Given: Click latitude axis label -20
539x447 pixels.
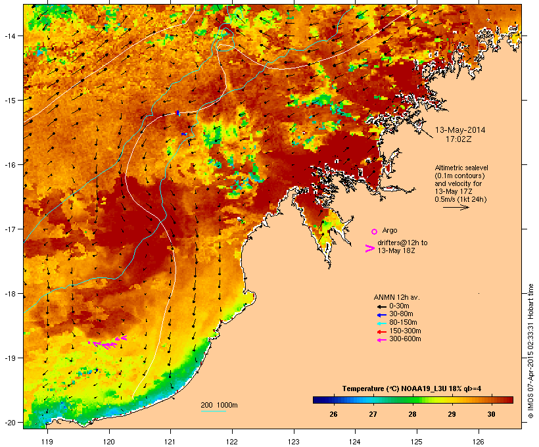Looking at the screenshot, I should 9,423.
